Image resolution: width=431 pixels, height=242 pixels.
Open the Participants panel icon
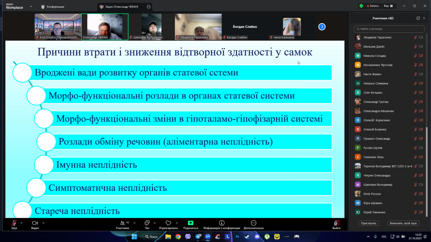122,223
